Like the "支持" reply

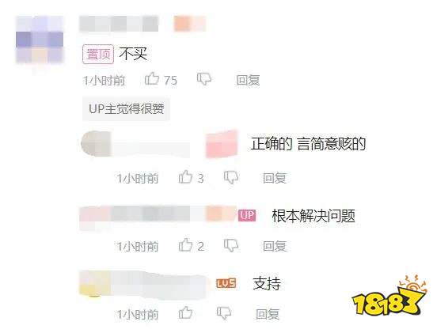pyautogui.click(x=185, y=313)
